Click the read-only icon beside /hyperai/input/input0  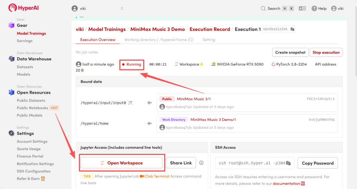(130, 103)
